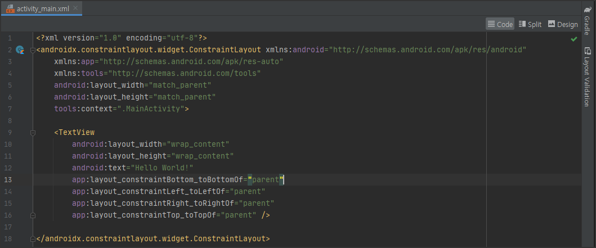
Task: Collapse the ConstraintLayout tag fold on line 2
Action: click(x=33, y=49)
